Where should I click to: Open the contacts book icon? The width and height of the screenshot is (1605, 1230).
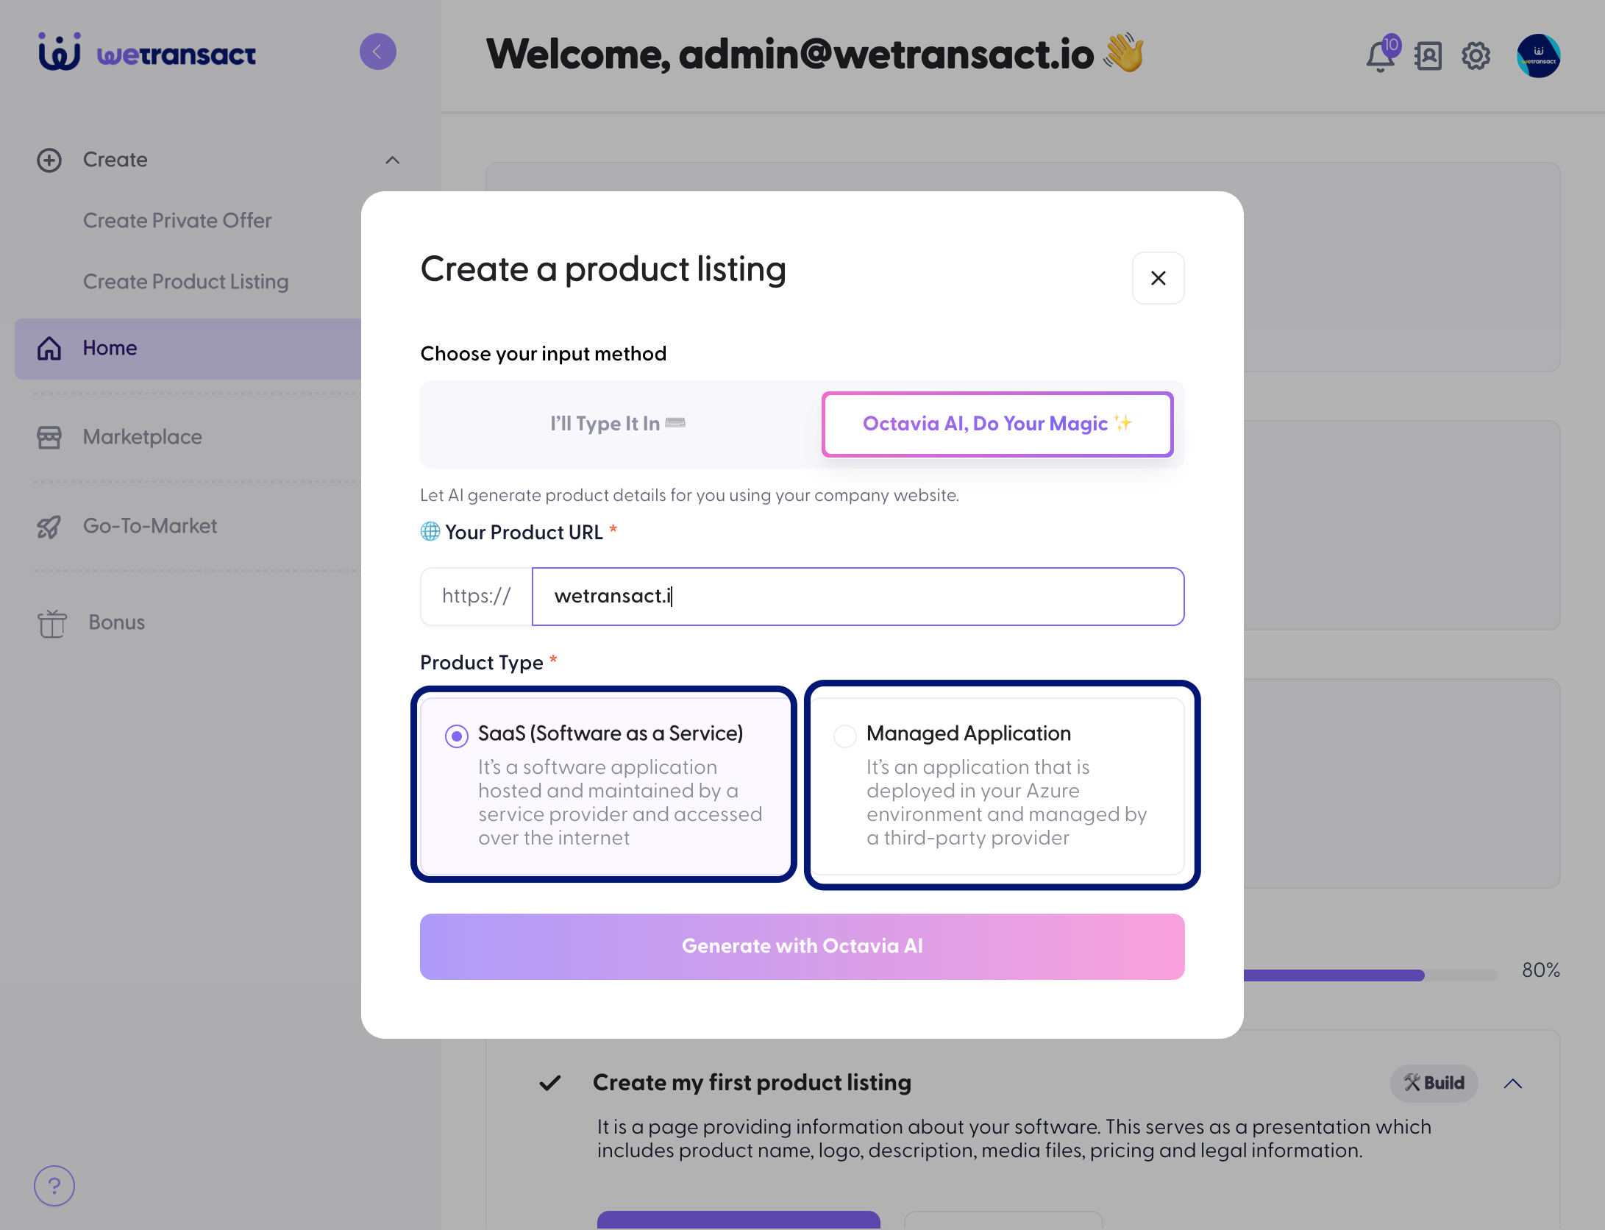pos(1428,56)
